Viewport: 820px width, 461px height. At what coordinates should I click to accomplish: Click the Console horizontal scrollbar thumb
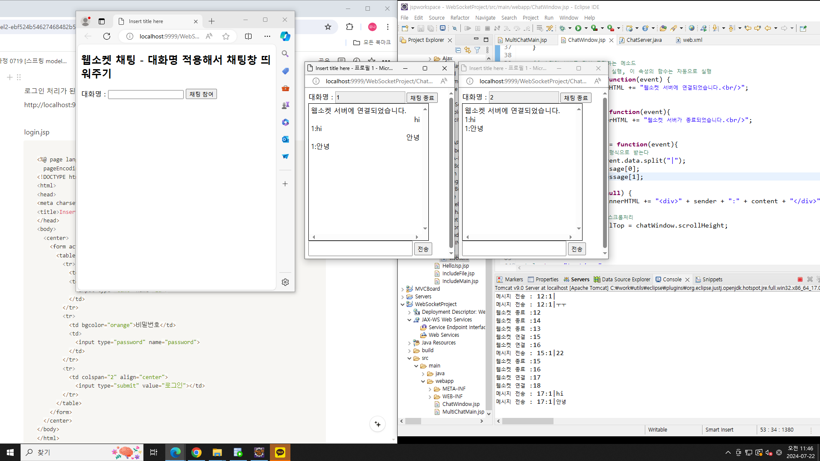click(527, 421)
